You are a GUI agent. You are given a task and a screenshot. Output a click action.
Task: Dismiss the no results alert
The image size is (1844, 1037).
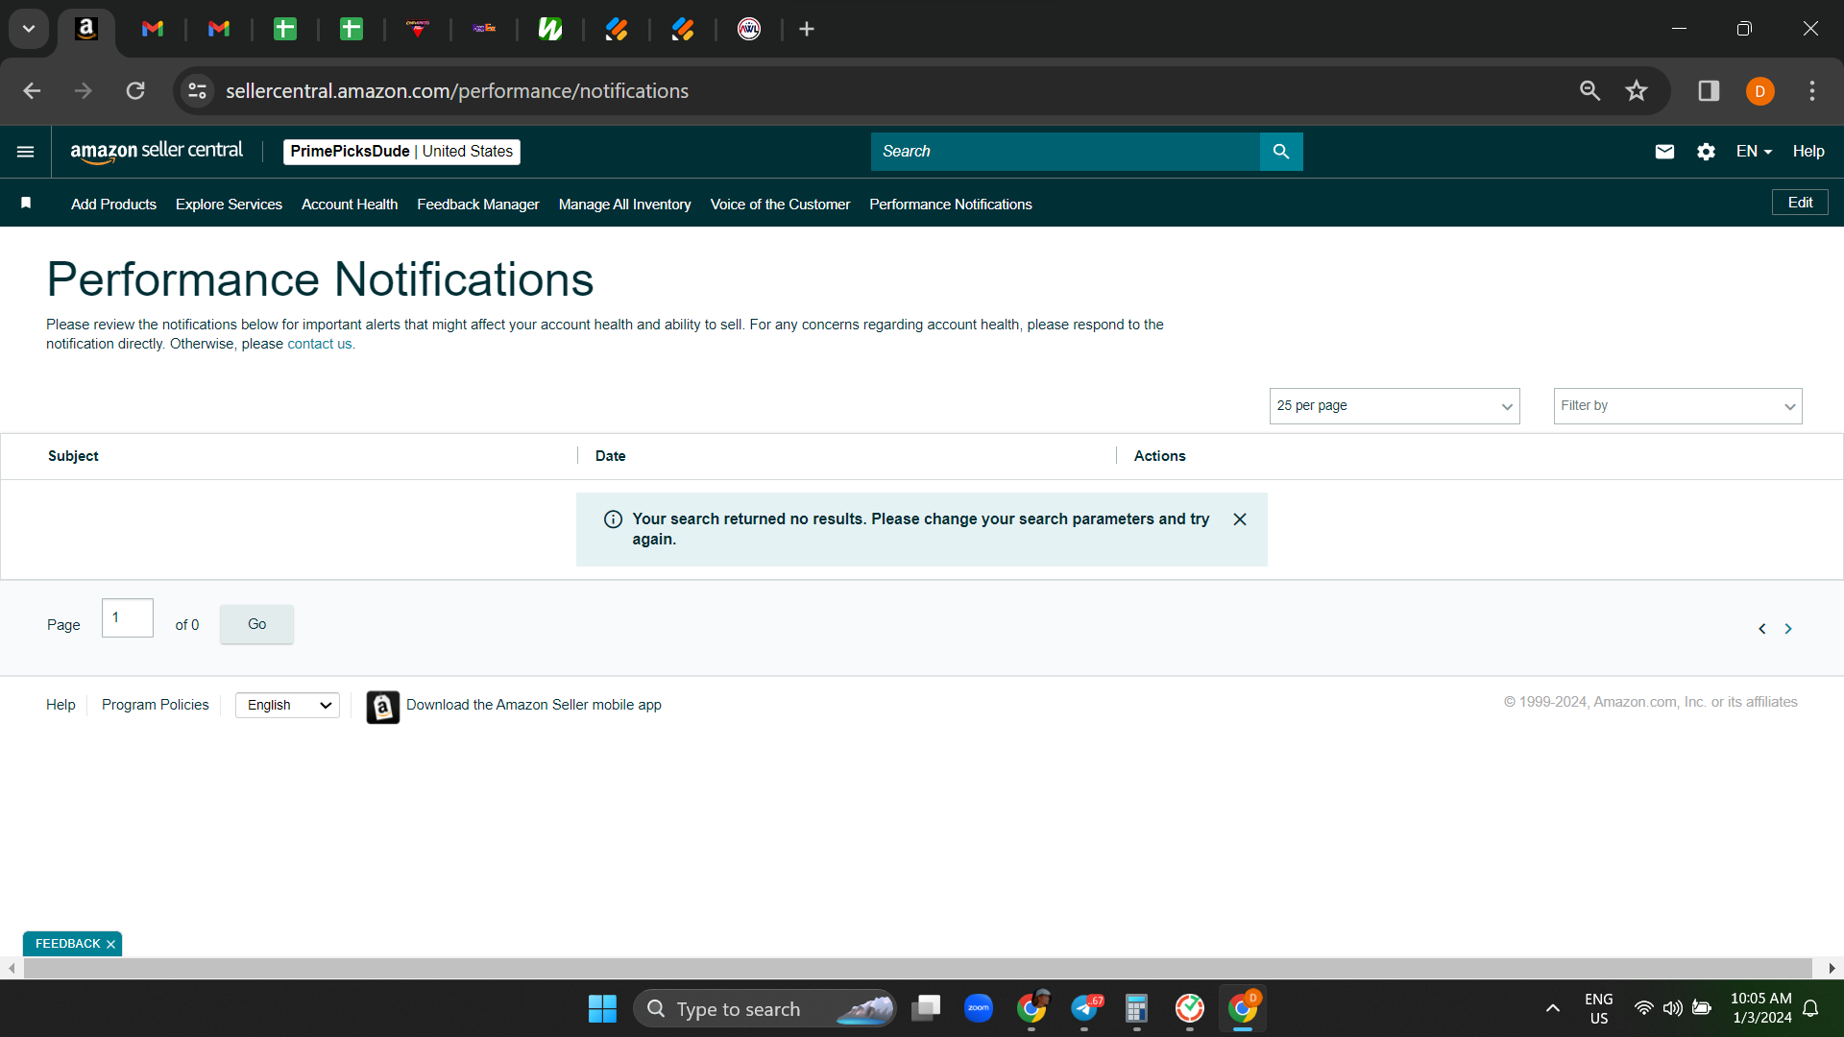(x=1240, y=519)
